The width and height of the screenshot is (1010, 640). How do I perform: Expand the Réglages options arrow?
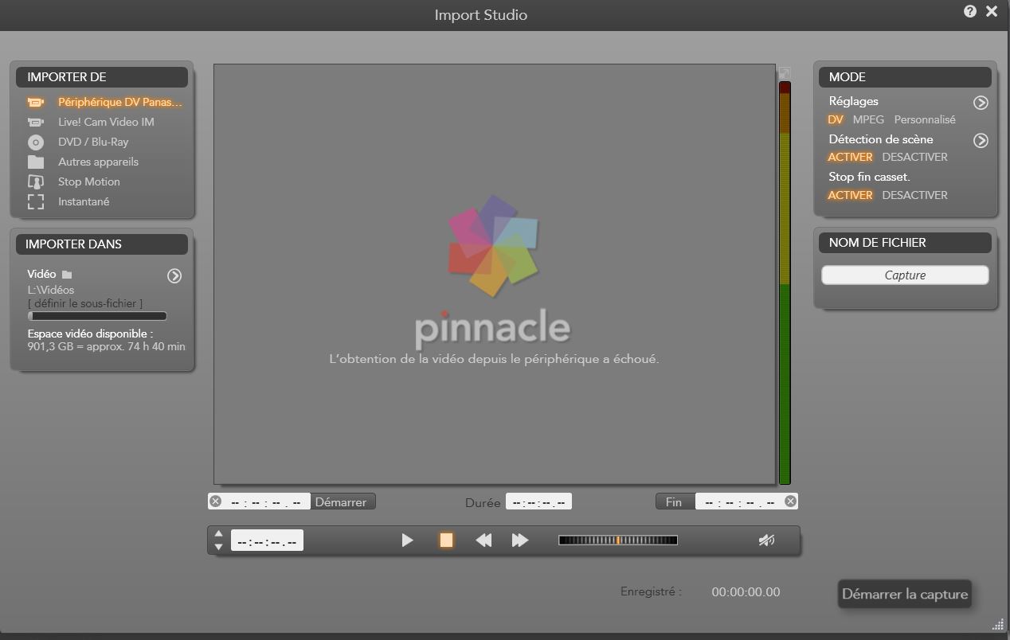pyautogui.click(x=981, y=103)
